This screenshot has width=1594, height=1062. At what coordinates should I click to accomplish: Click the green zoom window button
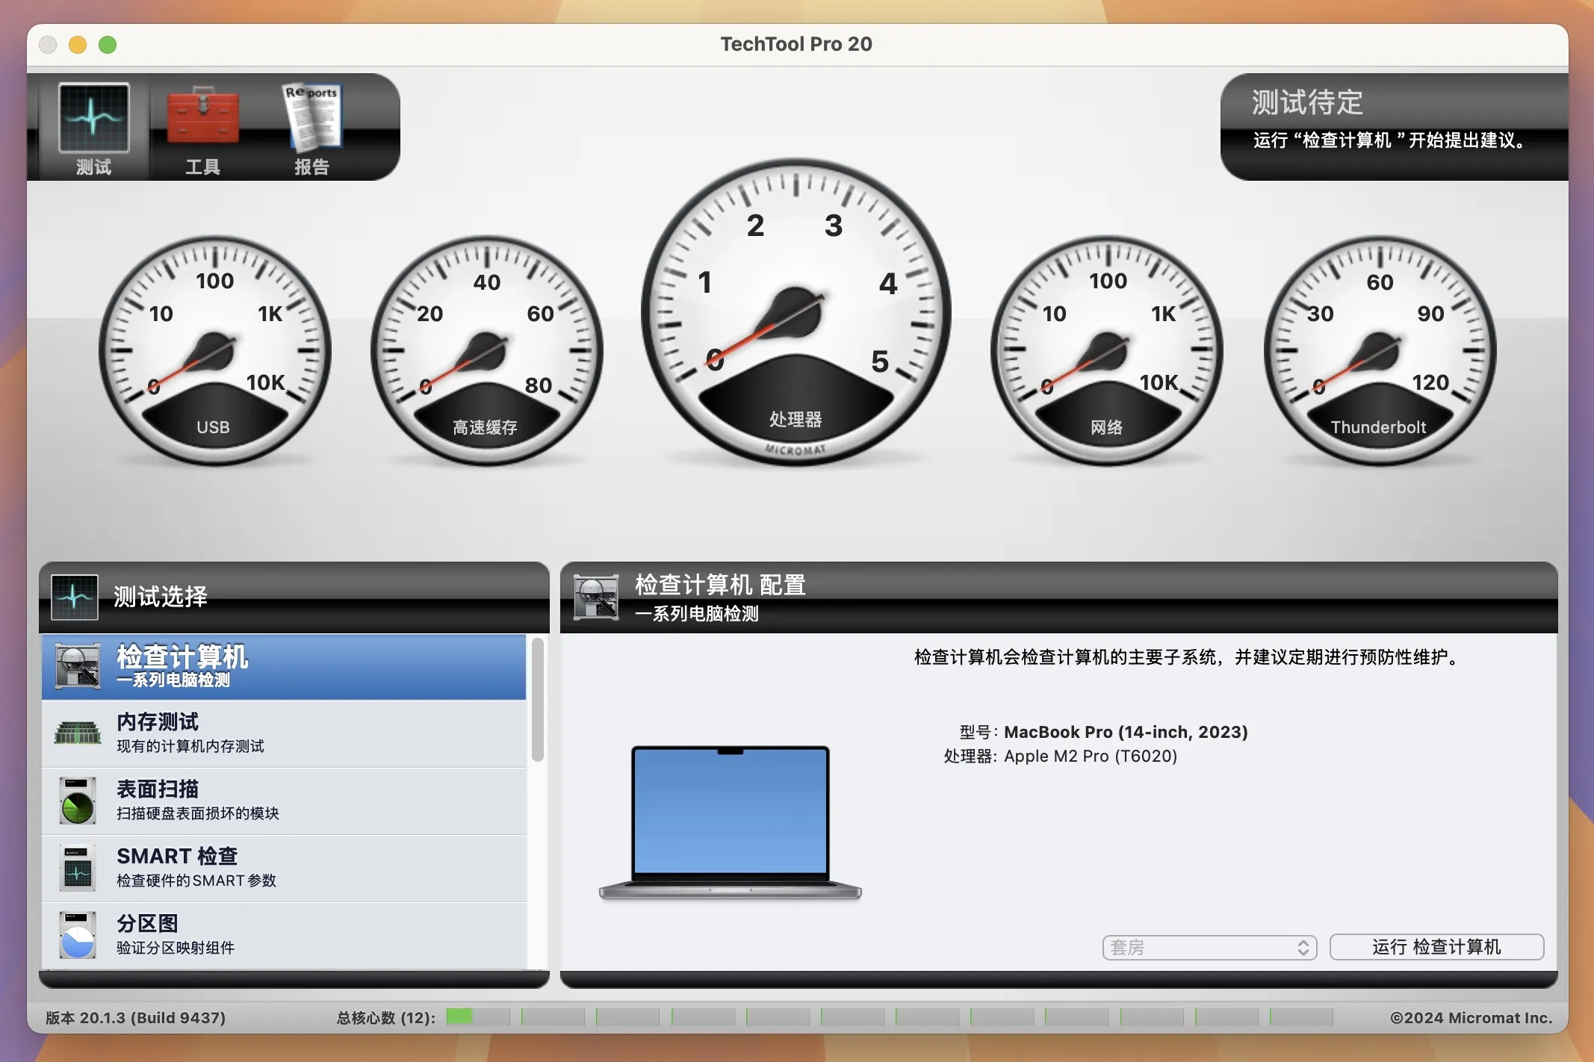[108, 45]
